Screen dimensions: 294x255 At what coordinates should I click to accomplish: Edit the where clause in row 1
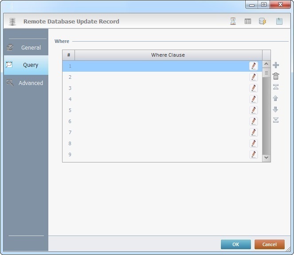click(254, 66)
